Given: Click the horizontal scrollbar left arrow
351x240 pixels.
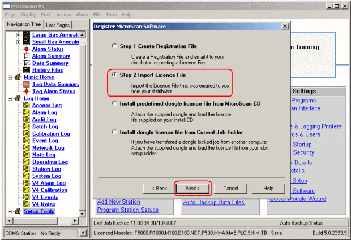Looking at the screenshot, I should pyautogui.click(x=10, y=221).
